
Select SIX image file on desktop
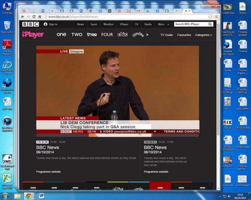pyautogui.click(x=228, y=124)
